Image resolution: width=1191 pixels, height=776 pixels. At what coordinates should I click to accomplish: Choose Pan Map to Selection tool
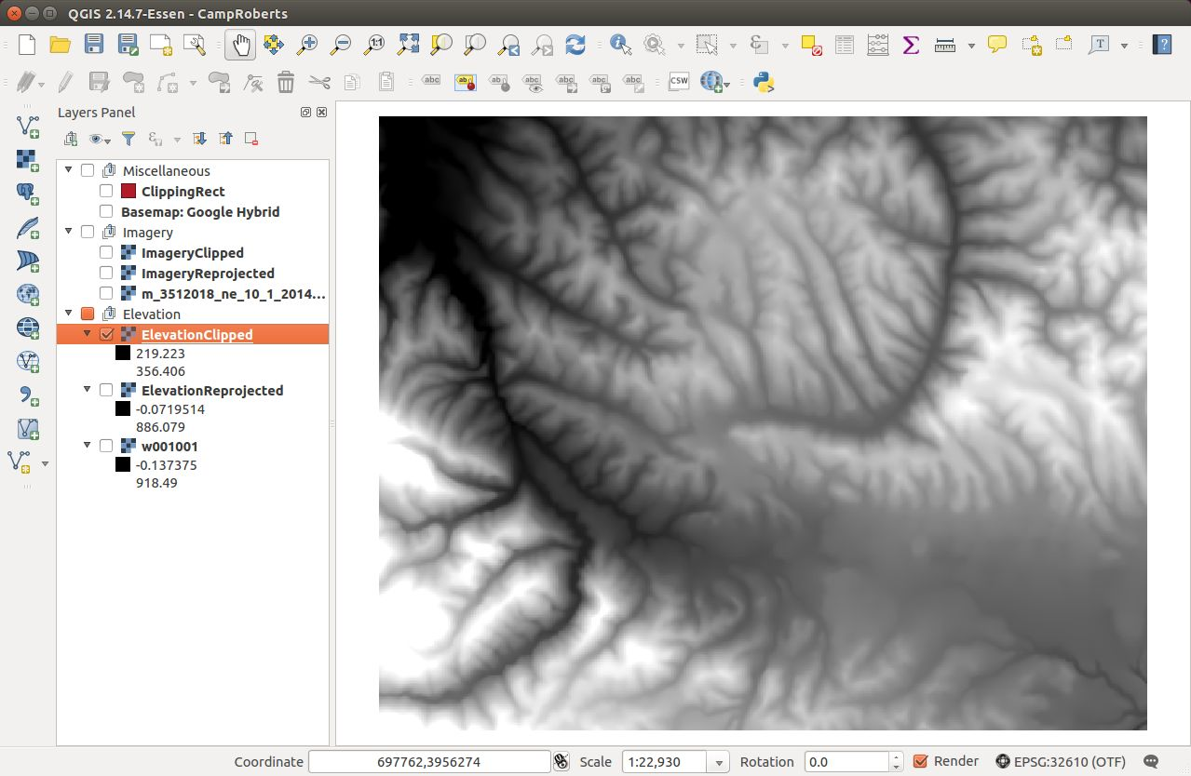[x=273, y=44]
